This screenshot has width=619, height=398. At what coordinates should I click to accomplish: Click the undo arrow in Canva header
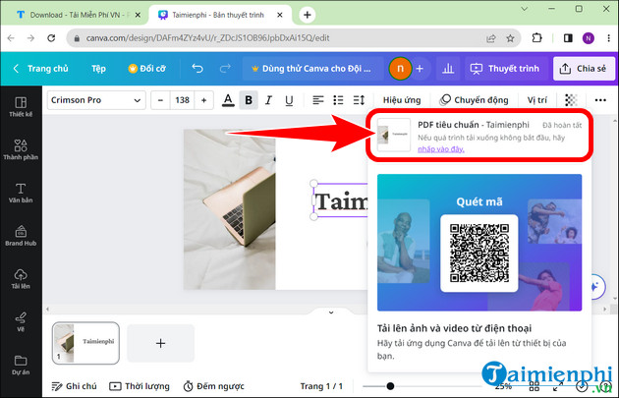[x=197, y=69]
